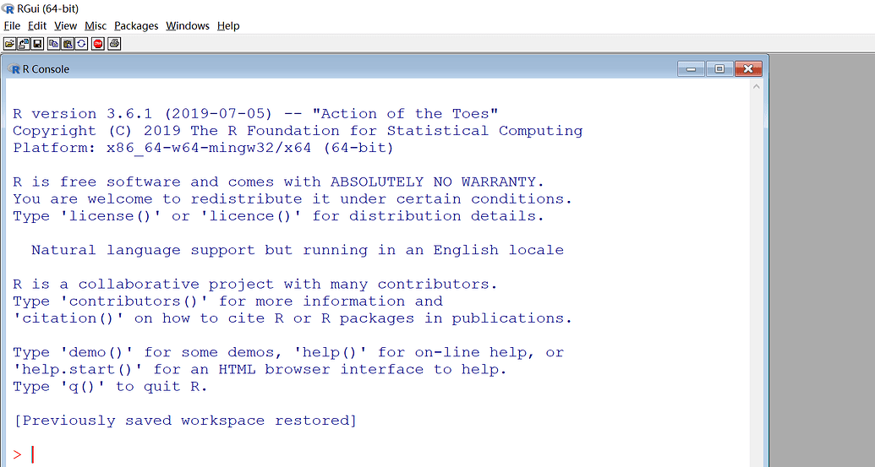Click the Copy and paste icon
The height and width of the screenshot is (467, 875).
point(81,43)
